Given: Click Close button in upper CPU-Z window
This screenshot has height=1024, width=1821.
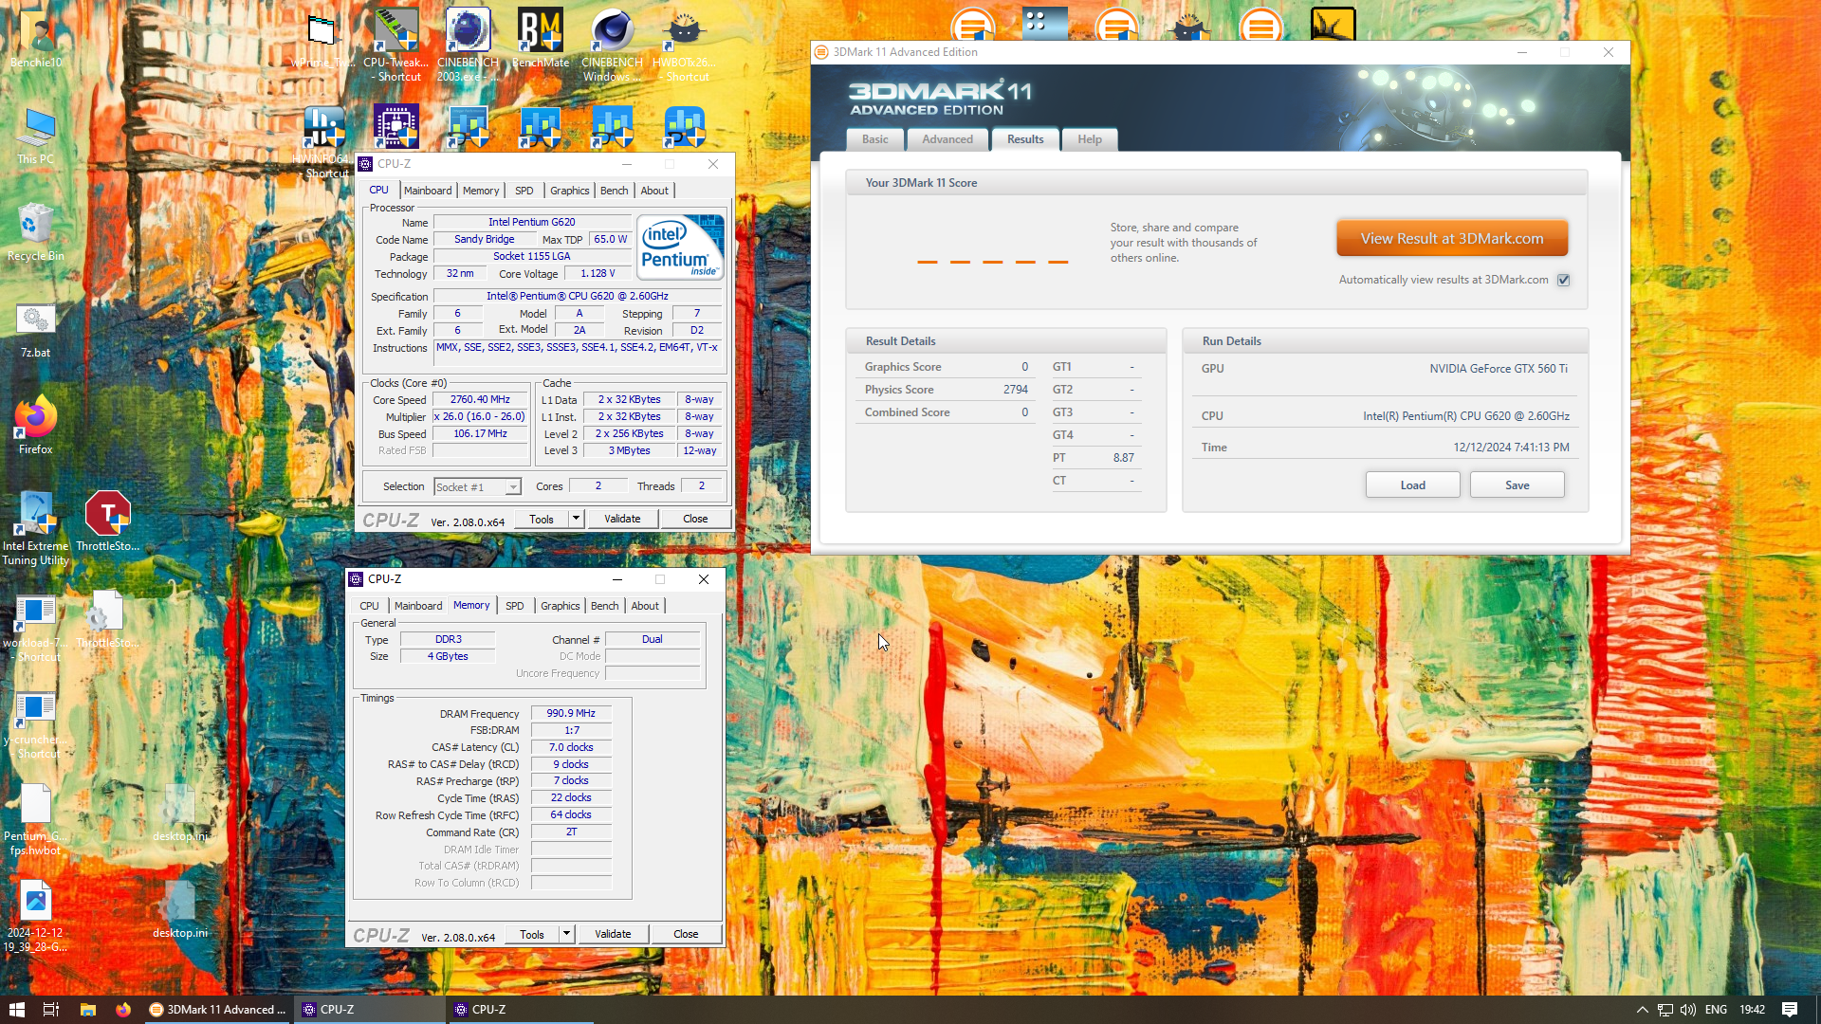Looking at the screenshot, I should point(695,519).
